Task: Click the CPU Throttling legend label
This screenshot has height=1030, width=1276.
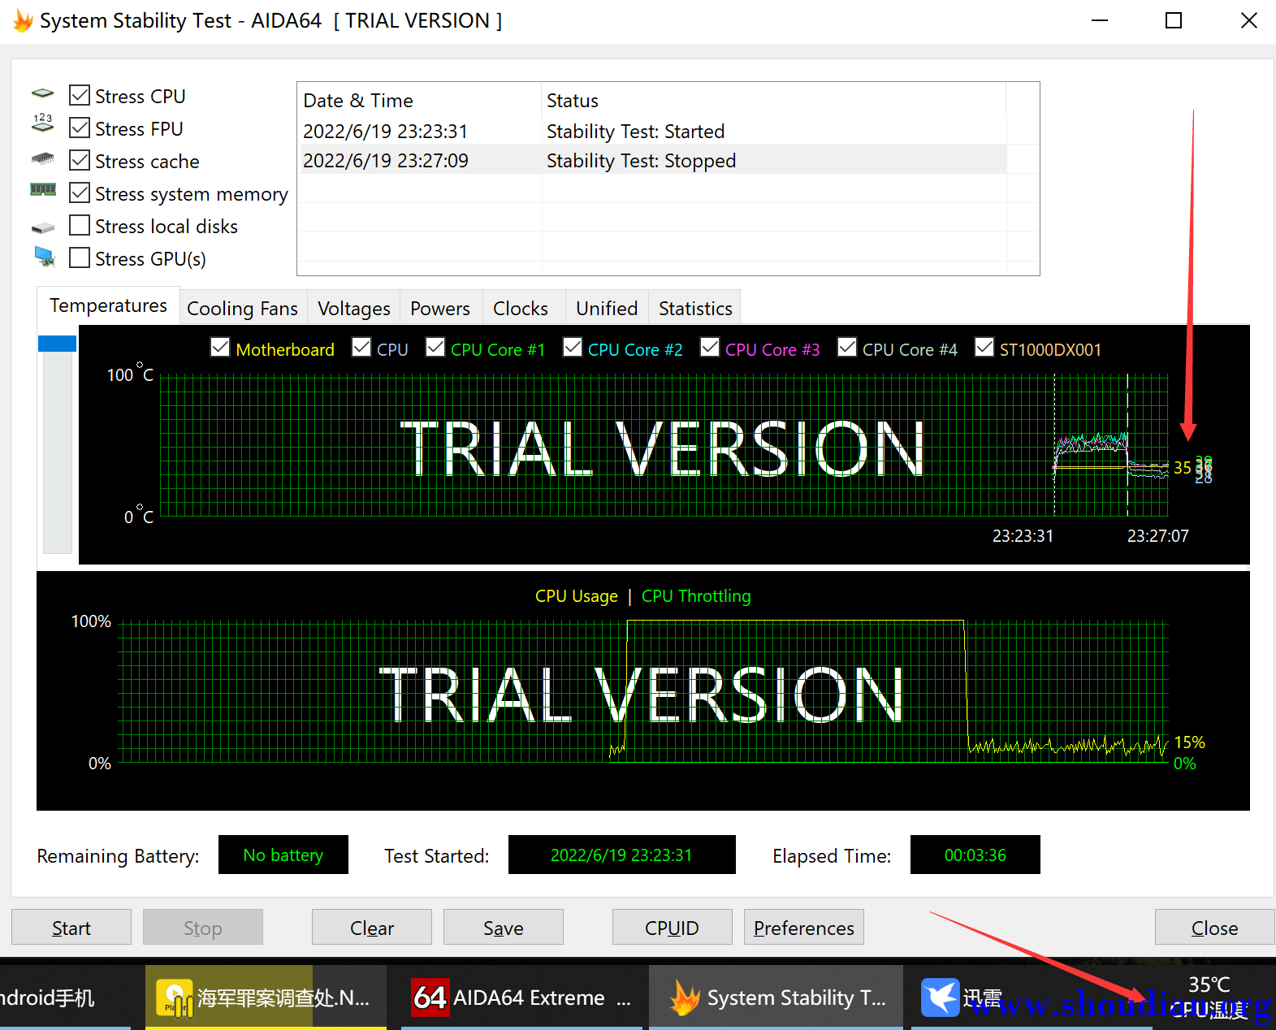Action: tap(696, 596)
